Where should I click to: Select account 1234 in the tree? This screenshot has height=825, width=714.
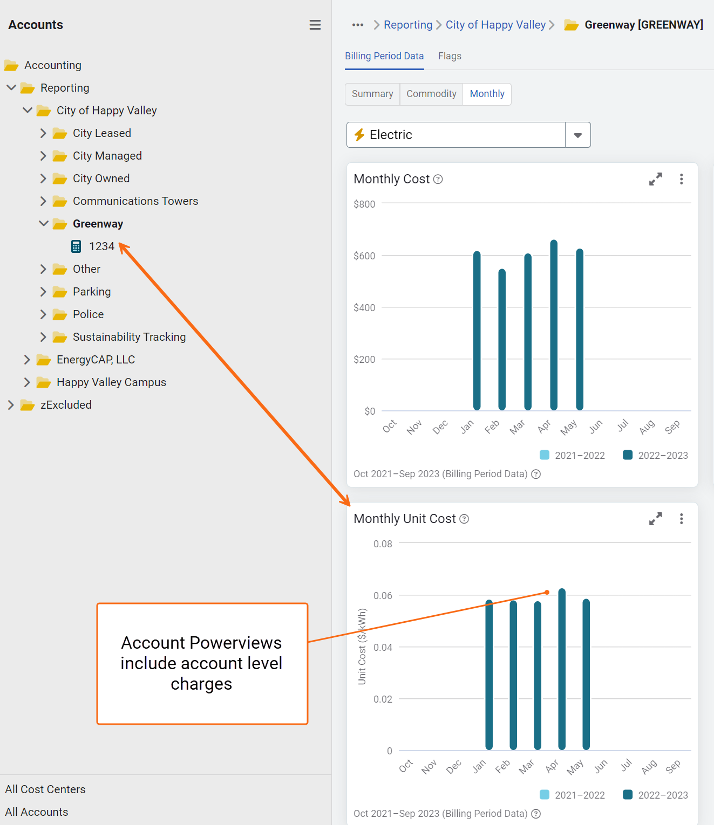[101, 246]
